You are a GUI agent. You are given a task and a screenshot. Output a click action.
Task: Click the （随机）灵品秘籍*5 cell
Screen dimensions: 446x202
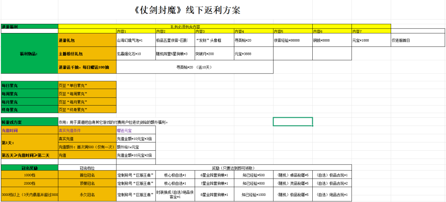[293, 183]
